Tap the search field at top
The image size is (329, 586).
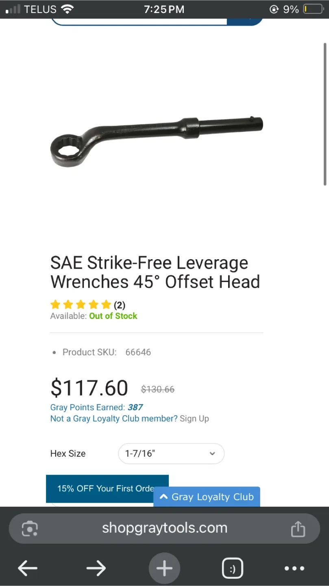point(138,21)
